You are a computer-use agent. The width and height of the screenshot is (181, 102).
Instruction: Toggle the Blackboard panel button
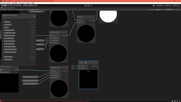coord(169,10)
